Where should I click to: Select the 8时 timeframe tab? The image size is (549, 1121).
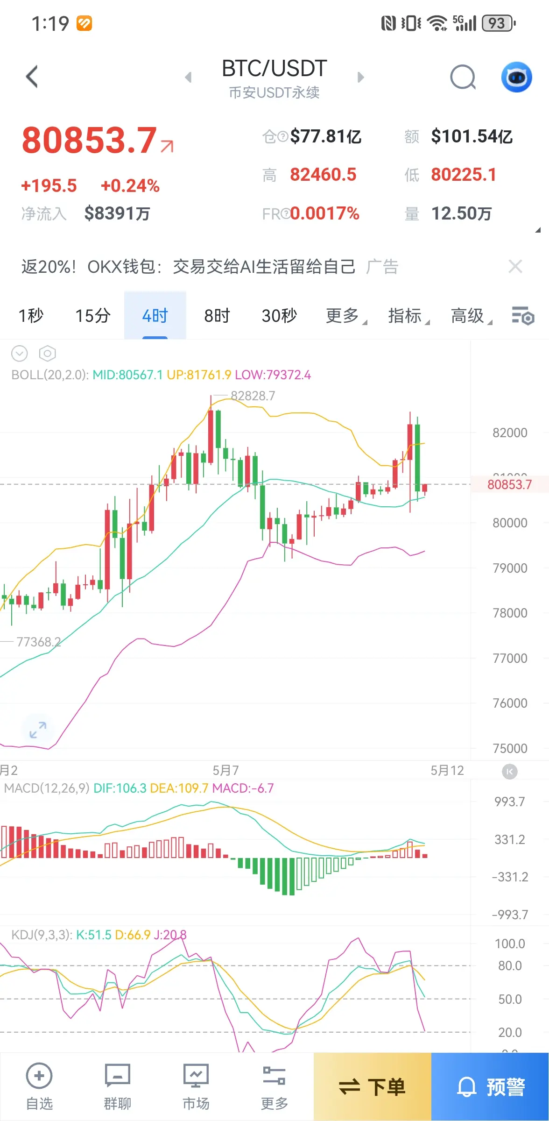217,316
